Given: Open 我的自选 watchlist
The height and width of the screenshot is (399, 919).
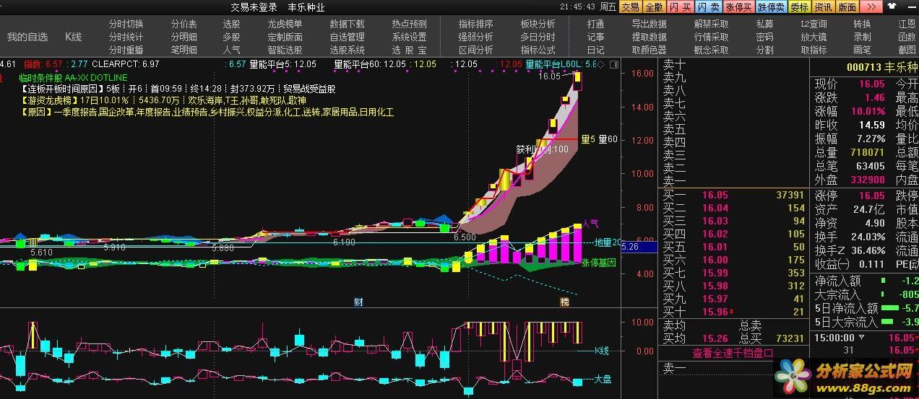Looking at the screenshot, I should [x=27, y=36].
